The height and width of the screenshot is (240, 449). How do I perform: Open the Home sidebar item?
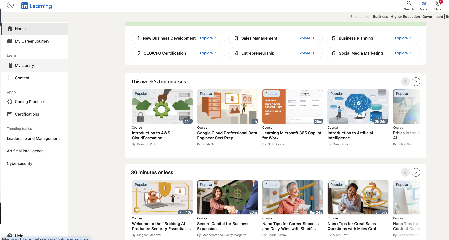point(20,29)
